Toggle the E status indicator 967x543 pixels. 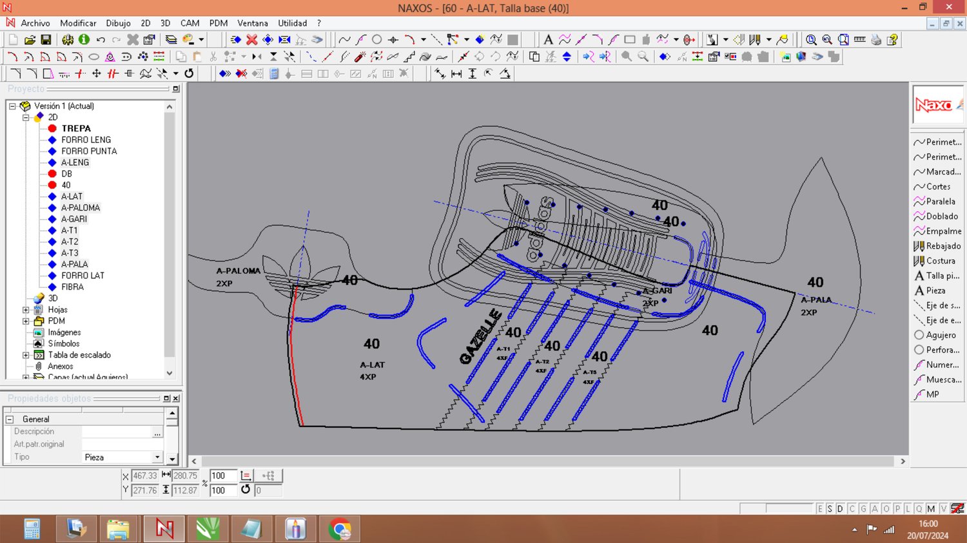(820, 509)
